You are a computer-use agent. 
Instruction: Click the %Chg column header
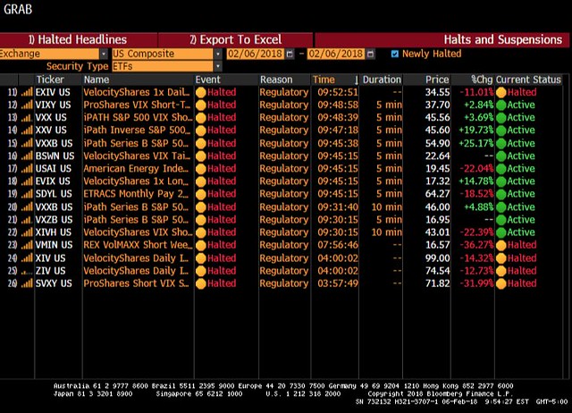pos(482,80)
